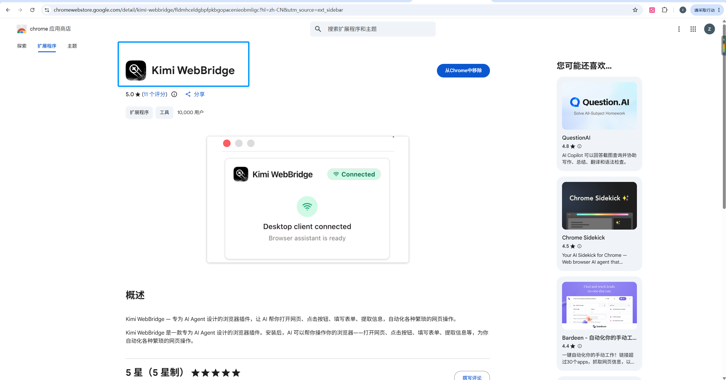Open the Chrome profile avatar in toolbar
Screen dimensions: 726x380
tap(683, 10)
